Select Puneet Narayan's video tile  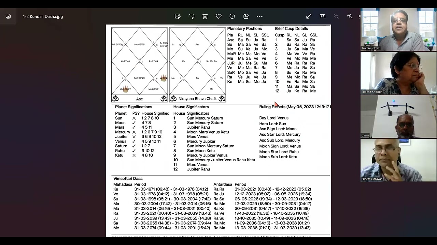(398, 160)
